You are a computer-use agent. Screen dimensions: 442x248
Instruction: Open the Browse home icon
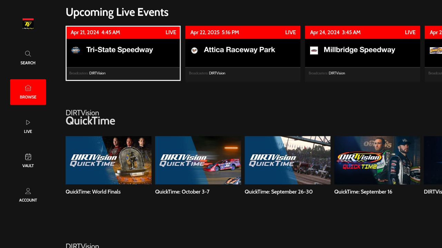28,88
